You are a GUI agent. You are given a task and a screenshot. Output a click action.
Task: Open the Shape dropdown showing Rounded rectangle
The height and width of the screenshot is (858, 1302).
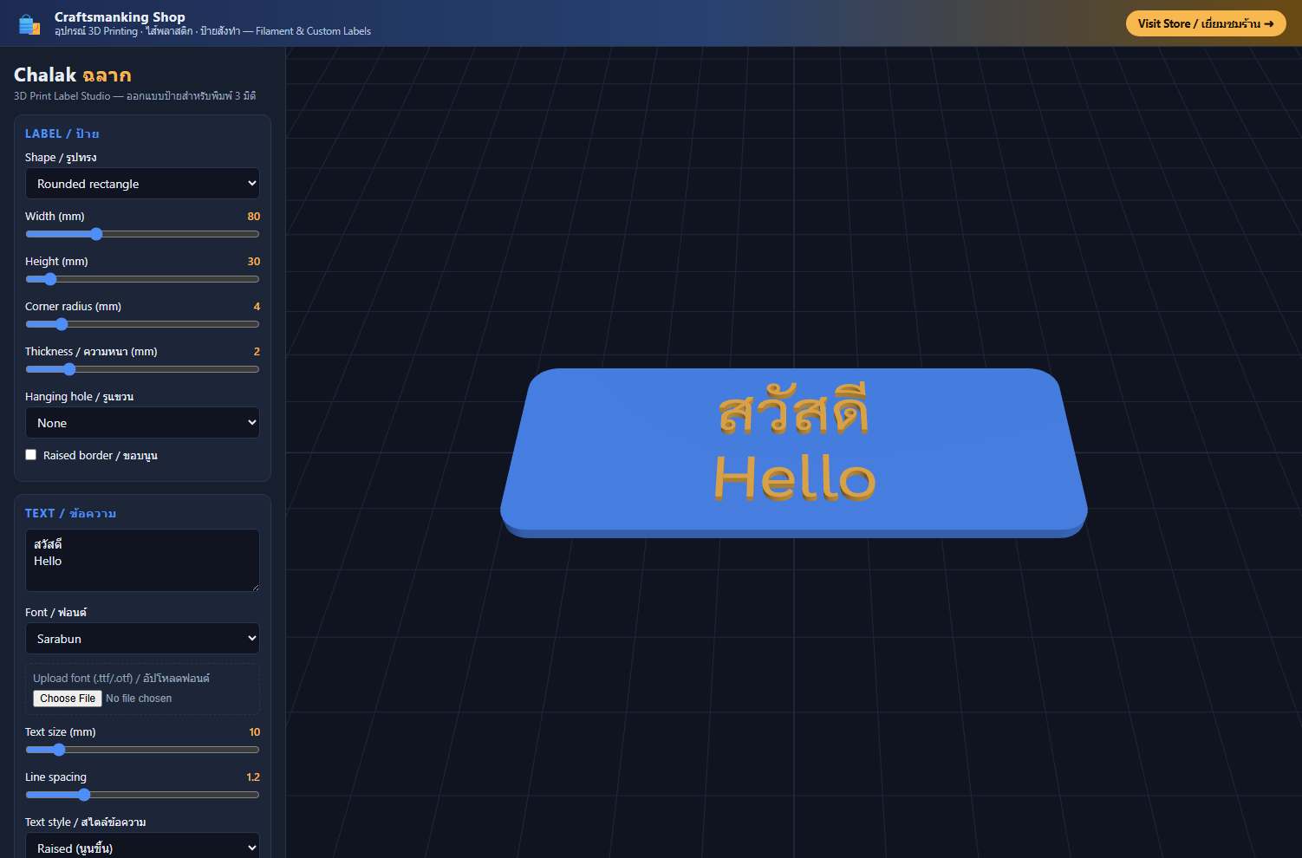pyautogui.click(x=142, y=184)
